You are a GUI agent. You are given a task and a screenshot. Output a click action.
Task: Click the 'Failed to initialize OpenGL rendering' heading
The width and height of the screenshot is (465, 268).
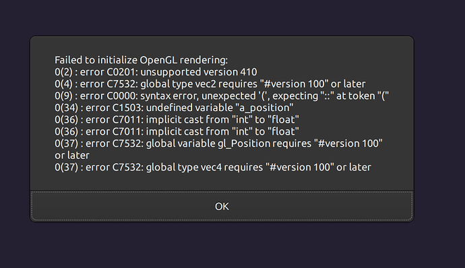141,60
